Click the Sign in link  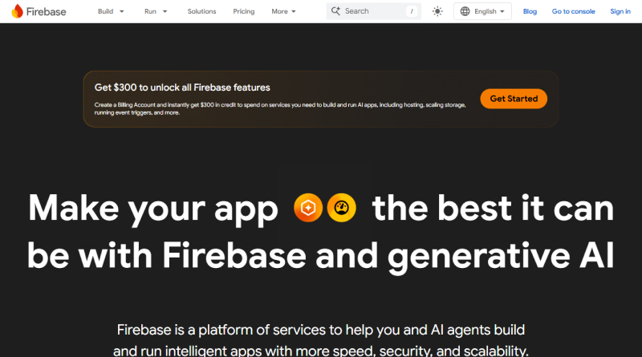620,11
